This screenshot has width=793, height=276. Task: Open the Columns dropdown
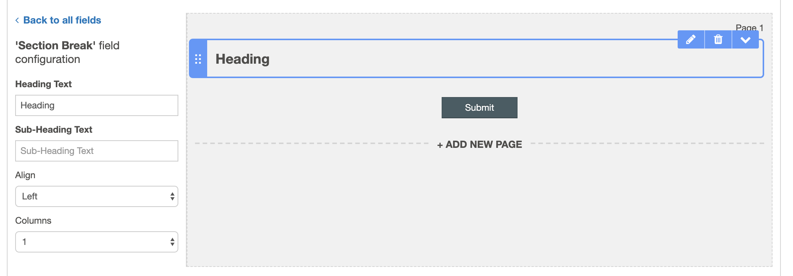(97, 242)
